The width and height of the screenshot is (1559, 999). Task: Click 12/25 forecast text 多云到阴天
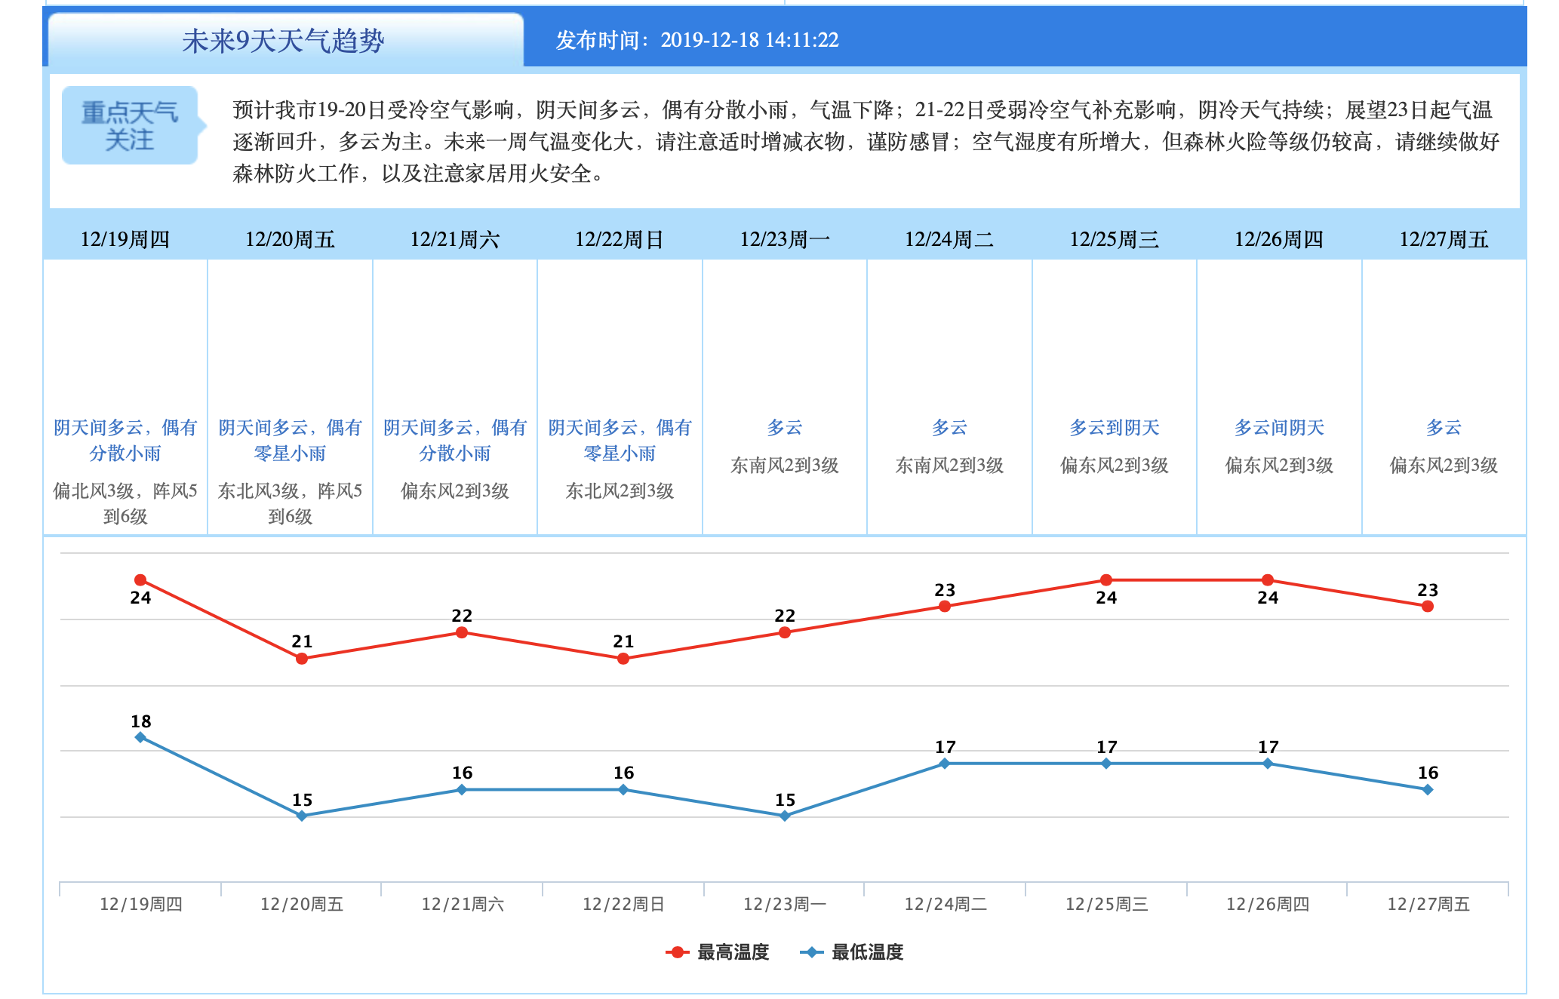[1115, 428]
